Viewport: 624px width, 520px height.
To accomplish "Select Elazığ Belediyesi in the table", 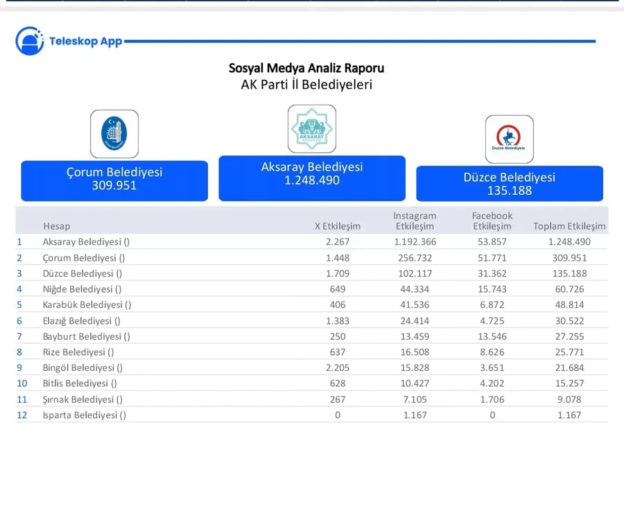I will [x=81, y=321].
